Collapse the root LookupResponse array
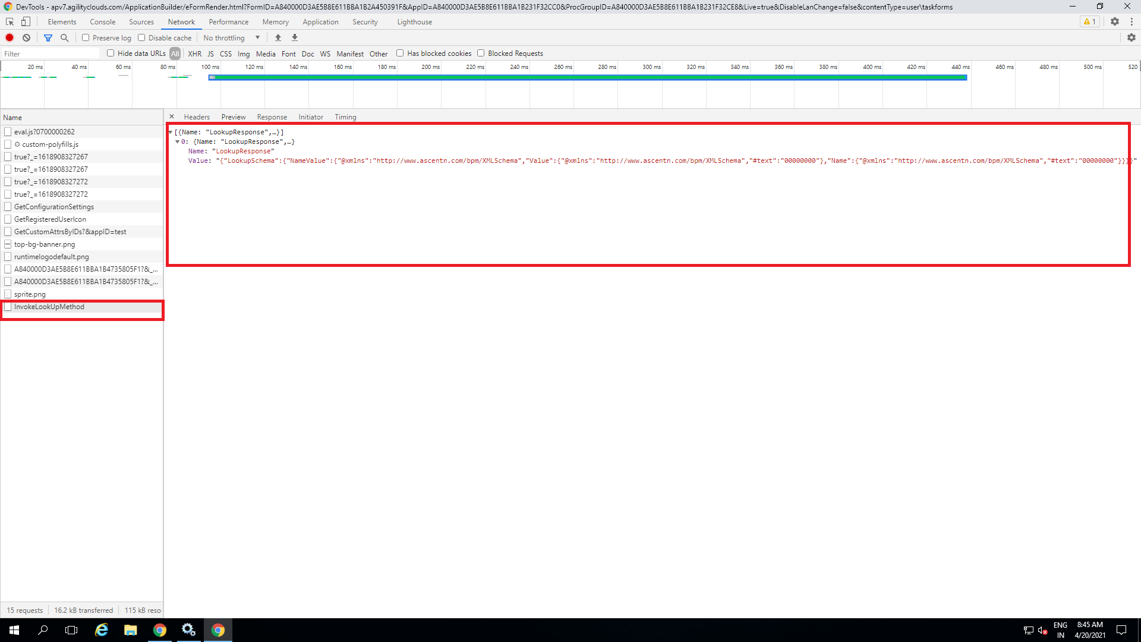This screenshot has width=1141, height=642. pos(171,132)
